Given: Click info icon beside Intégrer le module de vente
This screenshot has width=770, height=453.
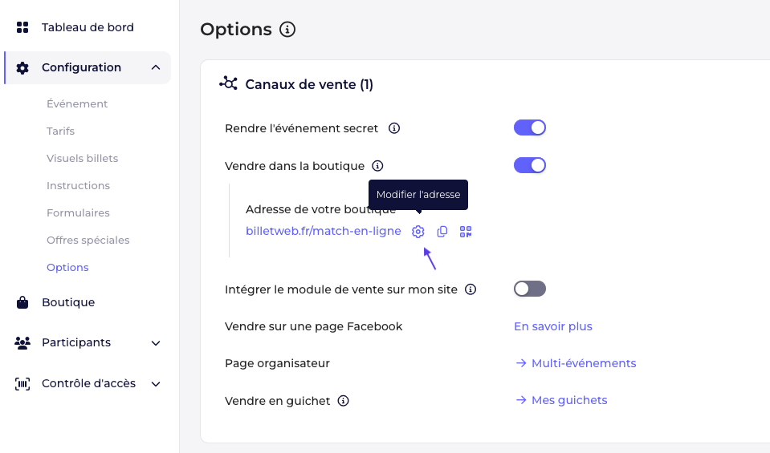Looking at the screenshot, I should point(471,289).
